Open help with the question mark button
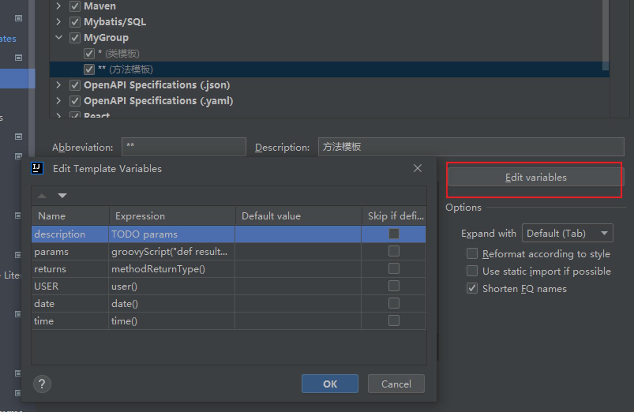Image resolution: width=634 pixels, height=412 pixels. click(42, 384)
